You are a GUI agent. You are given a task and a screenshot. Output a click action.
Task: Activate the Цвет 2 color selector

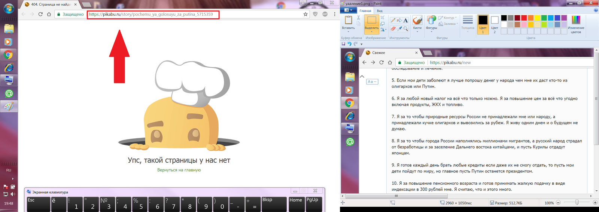pos(495,24)
